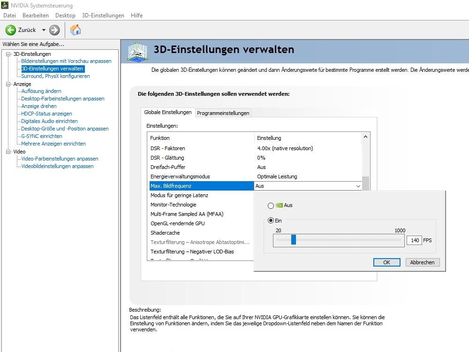Open the back history dropdown arrow
The width and height of the screenshot is (469, 352).
(44, 30)
